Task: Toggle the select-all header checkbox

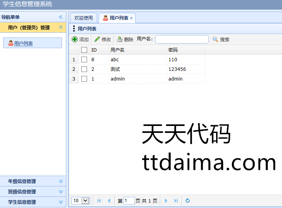Action: coord(84,50)
